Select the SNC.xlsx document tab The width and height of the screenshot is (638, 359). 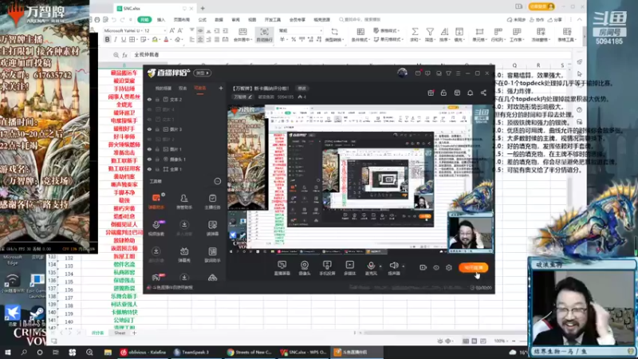155,8
